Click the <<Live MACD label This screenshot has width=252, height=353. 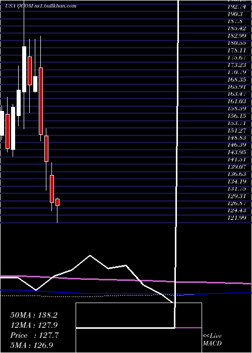point(212,340)
